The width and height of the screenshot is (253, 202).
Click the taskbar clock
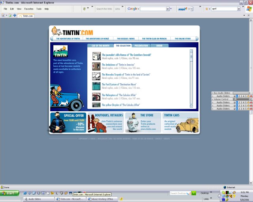pos(245,196)
